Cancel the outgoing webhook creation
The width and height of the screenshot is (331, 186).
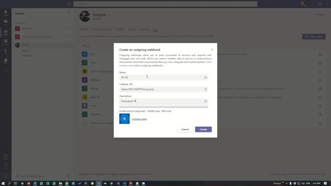tap(185, 129)
